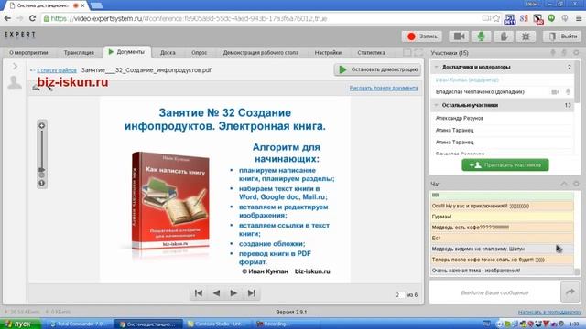Click the single-window layout icon beside Статистика
Screen dimensions: 586x329
pos(407,53)
